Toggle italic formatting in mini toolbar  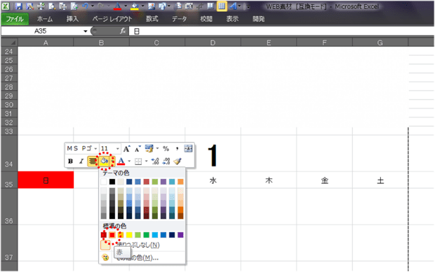(81, 161)
